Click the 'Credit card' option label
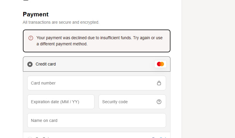 (x=45, y=64)
